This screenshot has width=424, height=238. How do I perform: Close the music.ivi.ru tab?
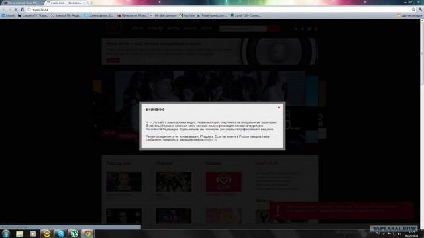point(85,3)
